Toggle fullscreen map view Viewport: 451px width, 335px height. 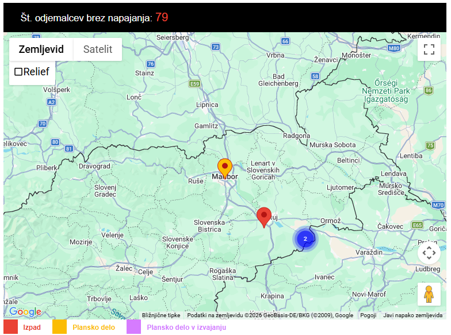tap(429, 49)
